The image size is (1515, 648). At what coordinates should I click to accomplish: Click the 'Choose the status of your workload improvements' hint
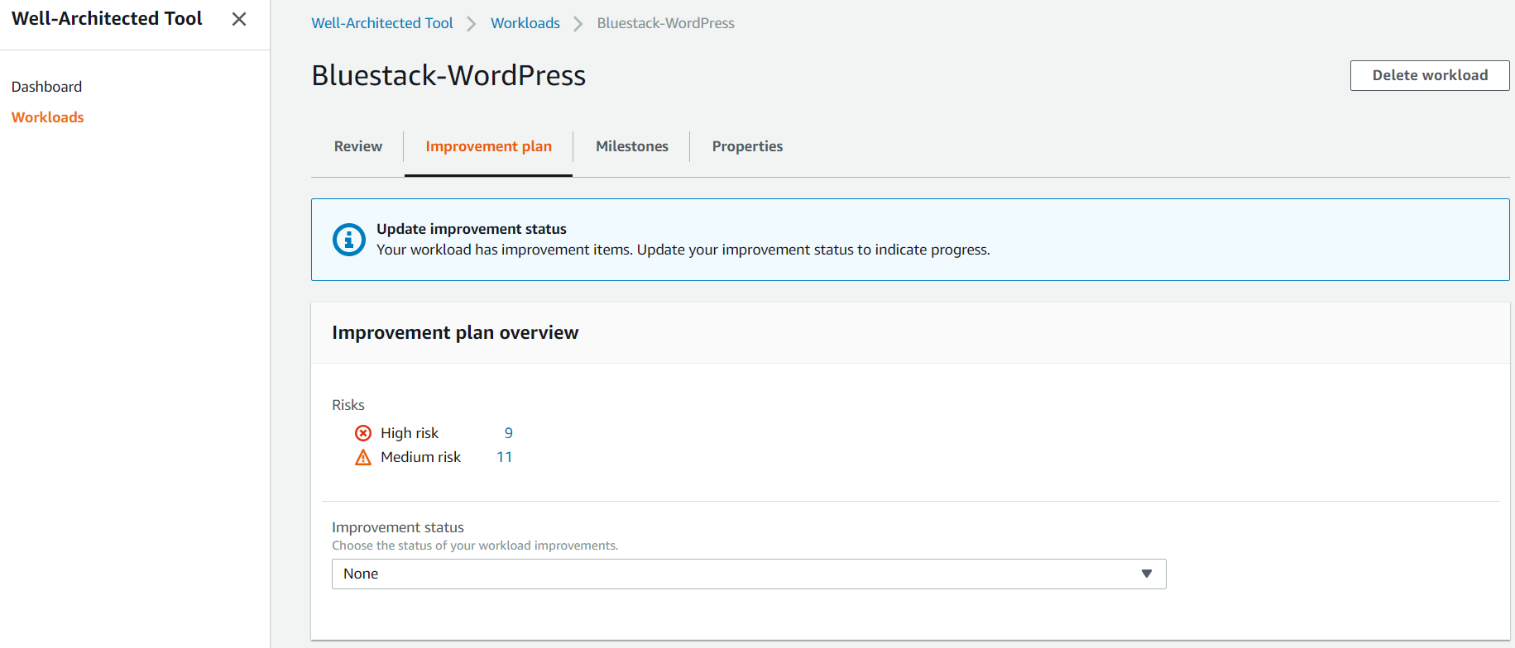coord(475,546)
